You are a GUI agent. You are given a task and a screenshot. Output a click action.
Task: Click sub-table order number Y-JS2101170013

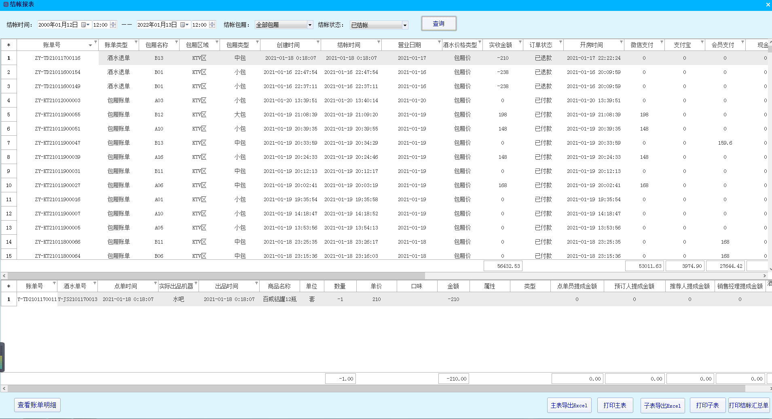[x=78, y=299]
